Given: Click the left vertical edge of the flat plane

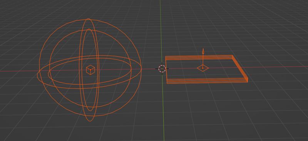Looking at the screenshot, I should tap(166, 70).
